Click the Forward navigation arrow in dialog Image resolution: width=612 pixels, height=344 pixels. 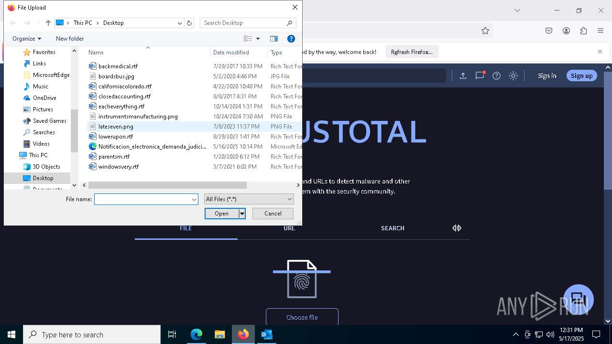click(27, 23)
